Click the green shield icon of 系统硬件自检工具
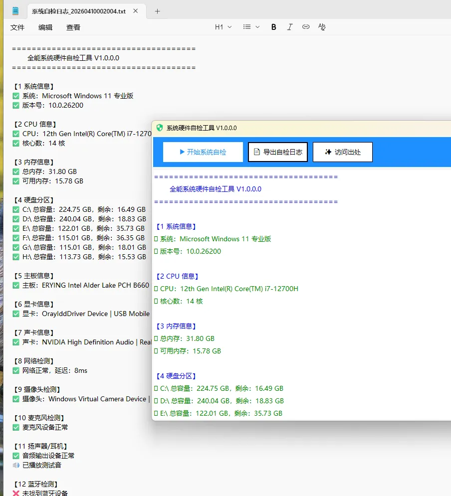 (160, 128)
